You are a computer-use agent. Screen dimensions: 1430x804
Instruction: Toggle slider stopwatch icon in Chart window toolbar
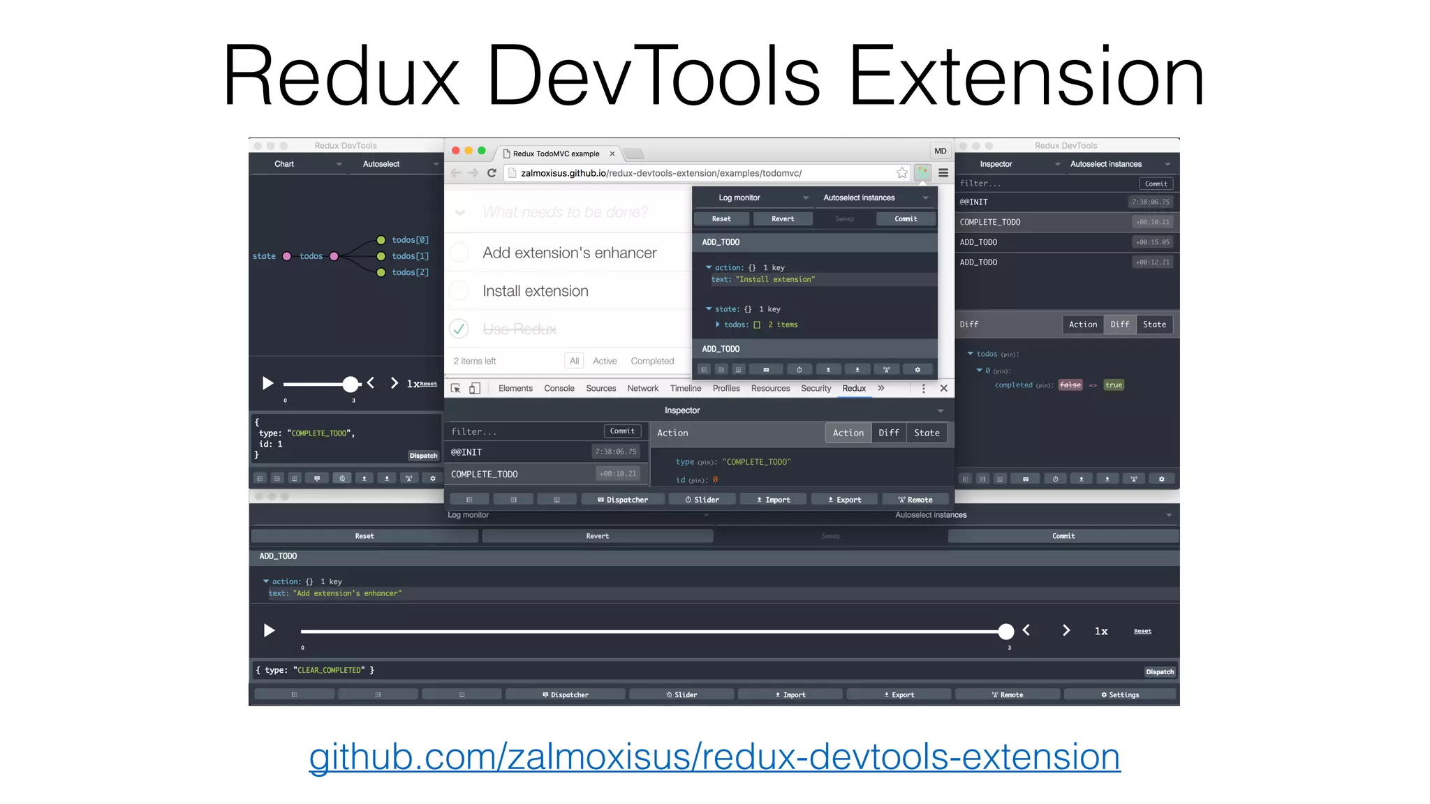pos(341,478)
